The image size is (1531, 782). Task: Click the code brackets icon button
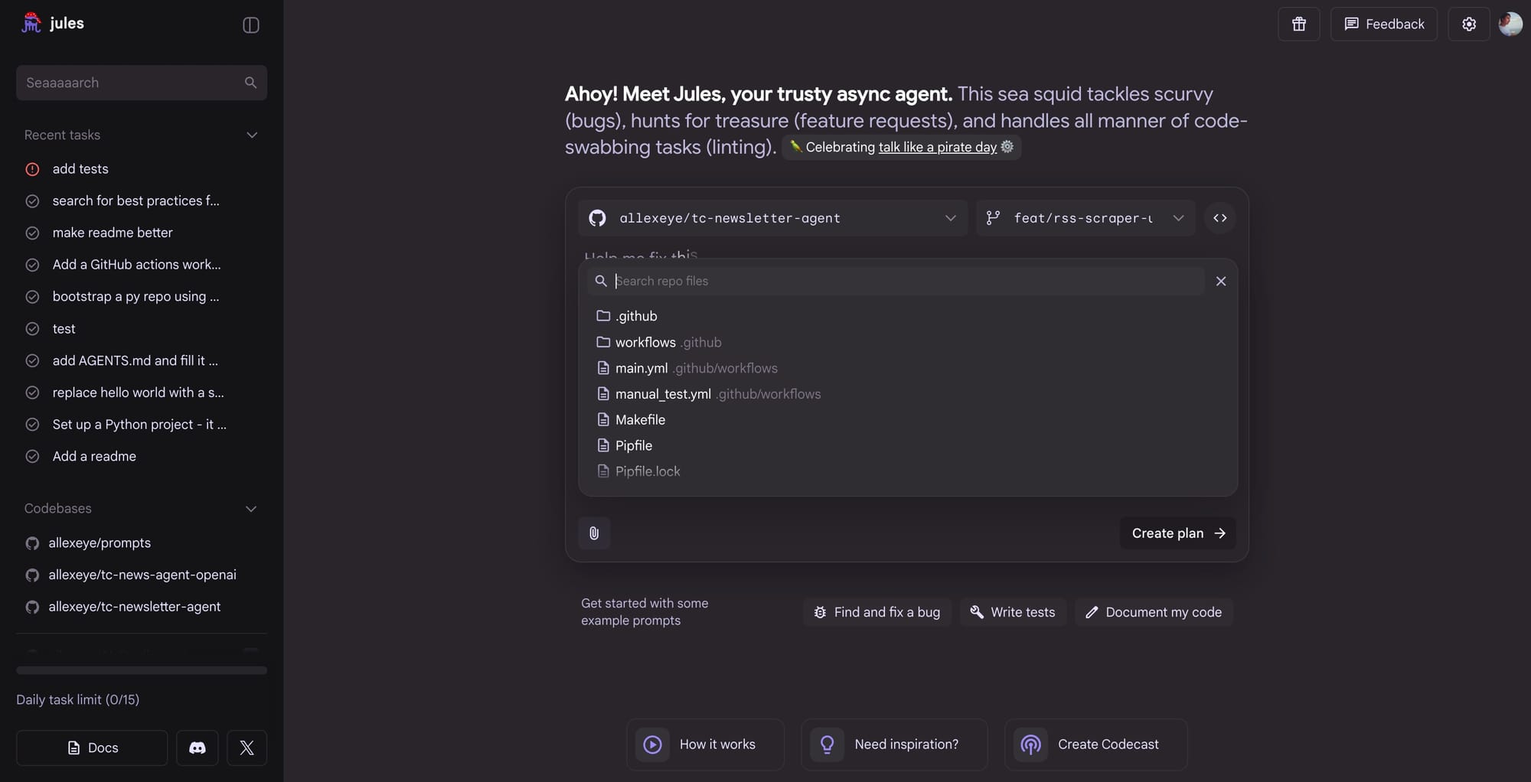tap(1219, 218)
